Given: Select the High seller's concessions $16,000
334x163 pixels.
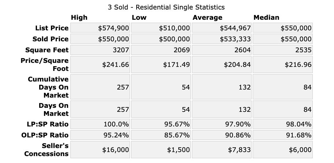Looking at the screenshot, I should click(x=115, y=150).
